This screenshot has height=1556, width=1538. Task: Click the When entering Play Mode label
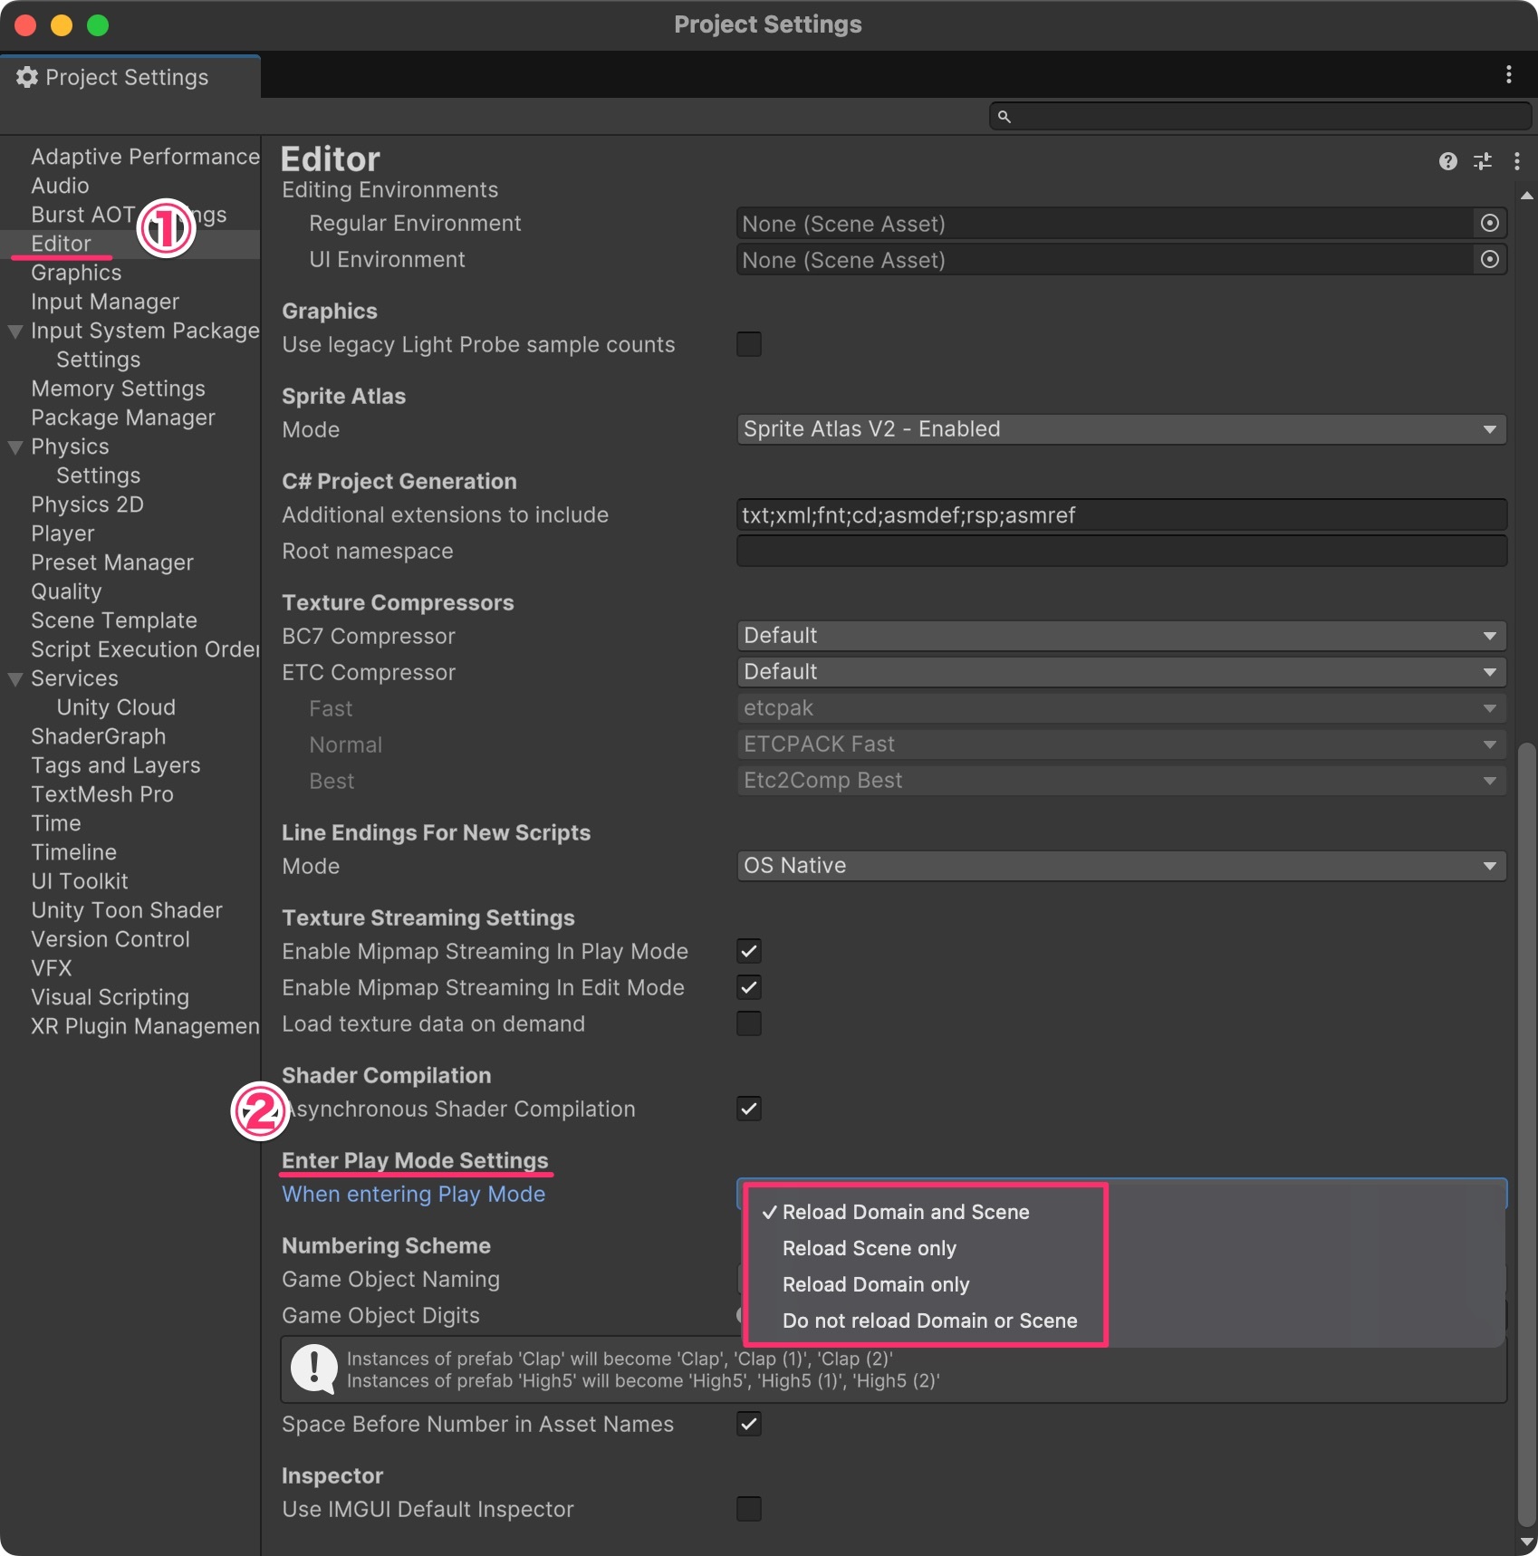coord(414,1194)
